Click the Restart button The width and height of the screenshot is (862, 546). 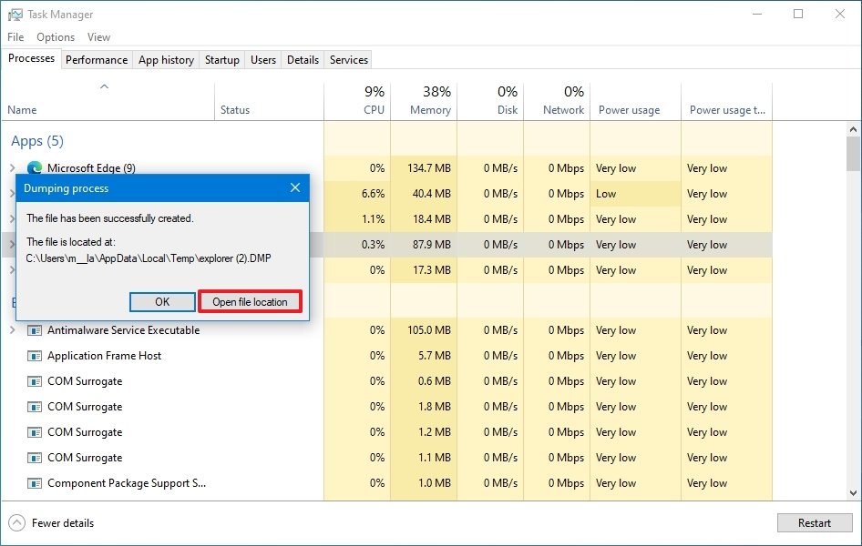pyautogui.click(x=814, y=523)
